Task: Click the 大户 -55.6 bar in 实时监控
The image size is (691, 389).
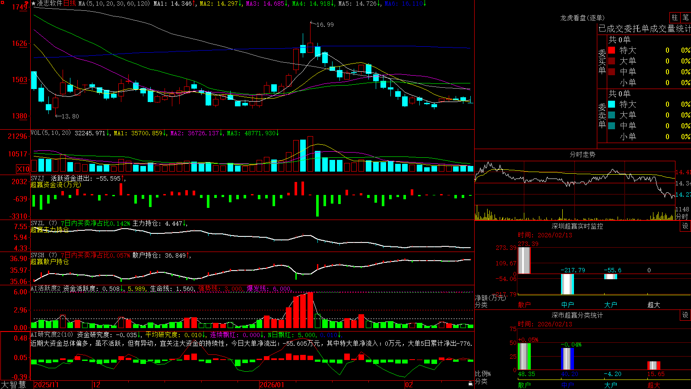Action: 611,277
